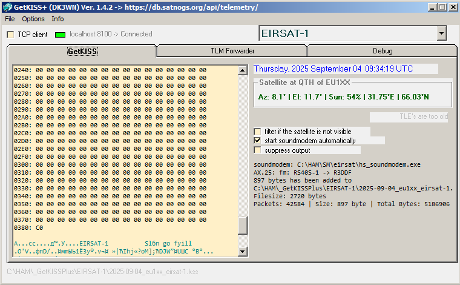460x285 pixels.
Task: Click the green connection status indicator
Action: [60, 35]
